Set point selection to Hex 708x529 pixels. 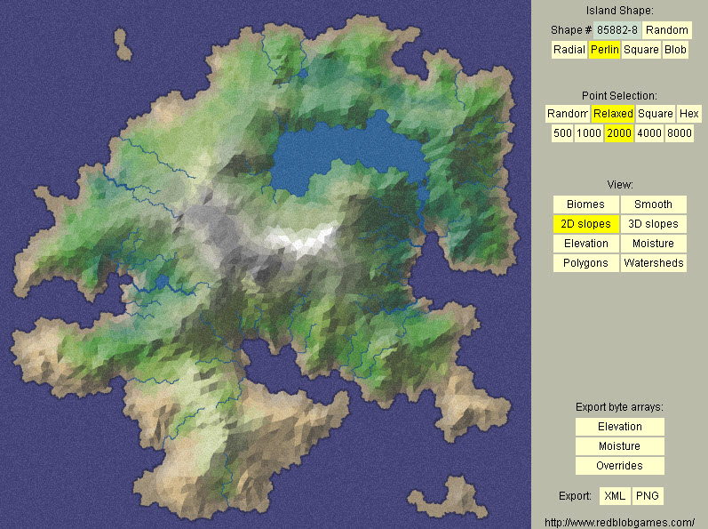[689, 114]
